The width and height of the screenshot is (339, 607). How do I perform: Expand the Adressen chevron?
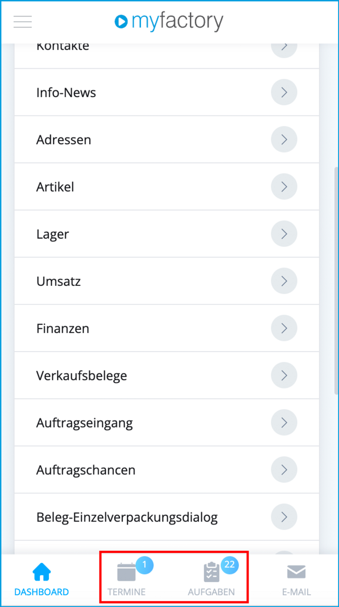pos(284,140)
